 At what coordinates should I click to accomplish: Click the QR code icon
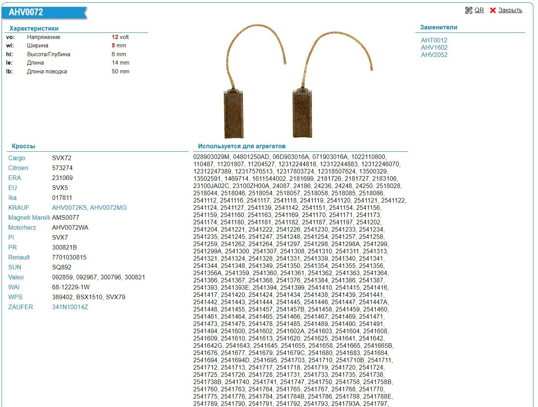click(468, 10)
